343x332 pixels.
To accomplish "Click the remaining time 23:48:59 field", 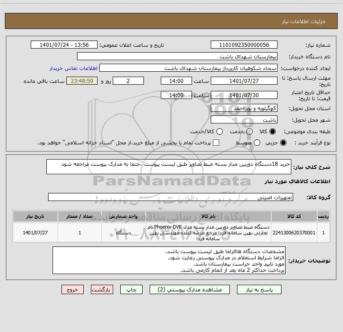I will [x=82, y=81].
